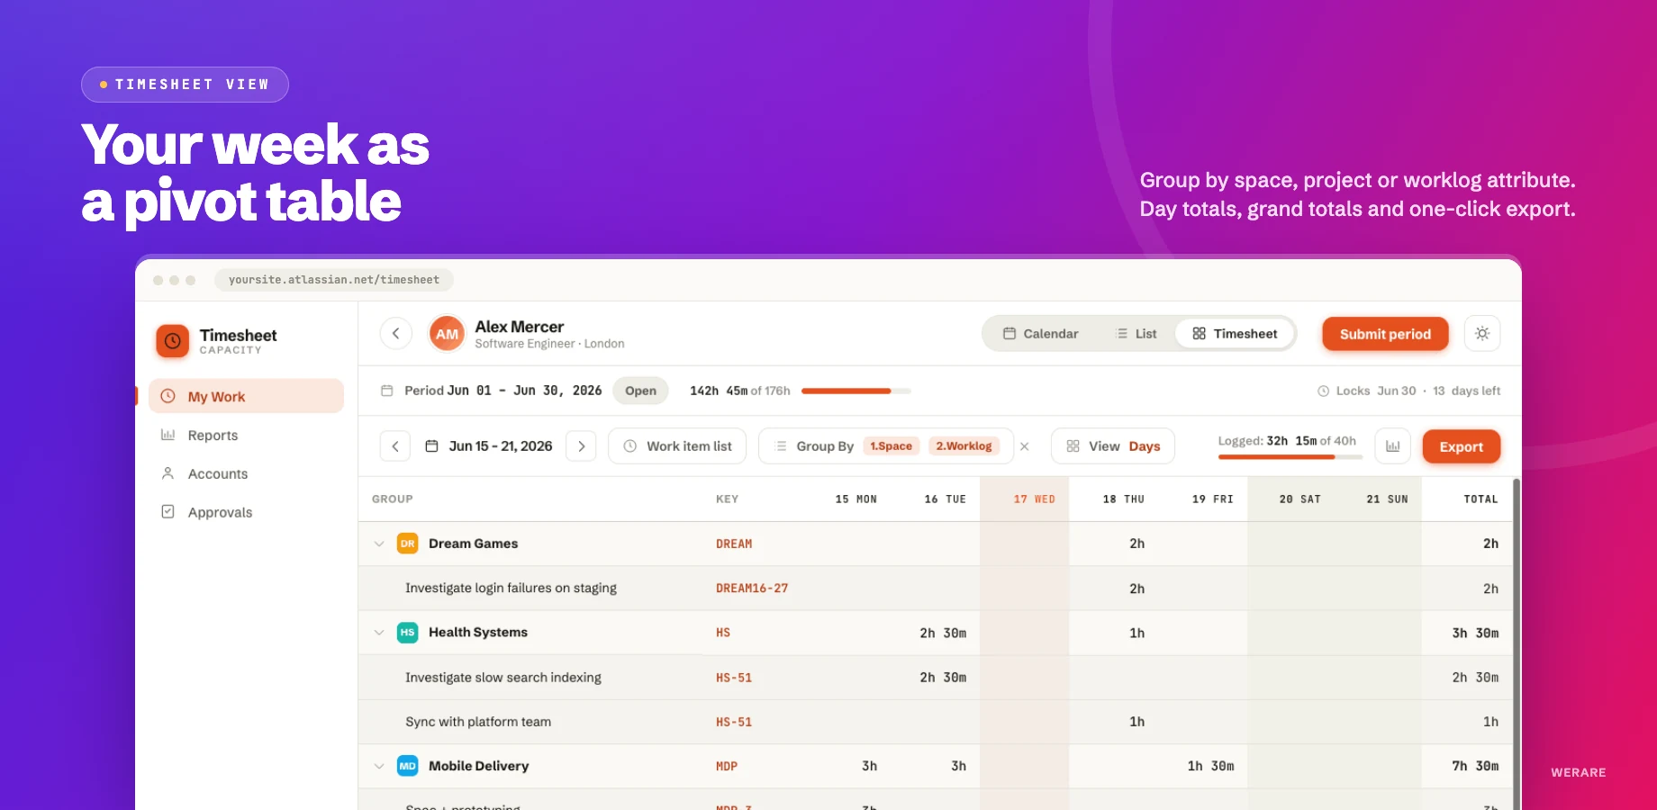Open Reports in the sidebar

click(213, 435)
